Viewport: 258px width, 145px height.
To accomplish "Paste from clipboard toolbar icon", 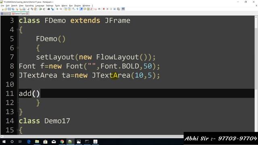I will tap(35, 9).
